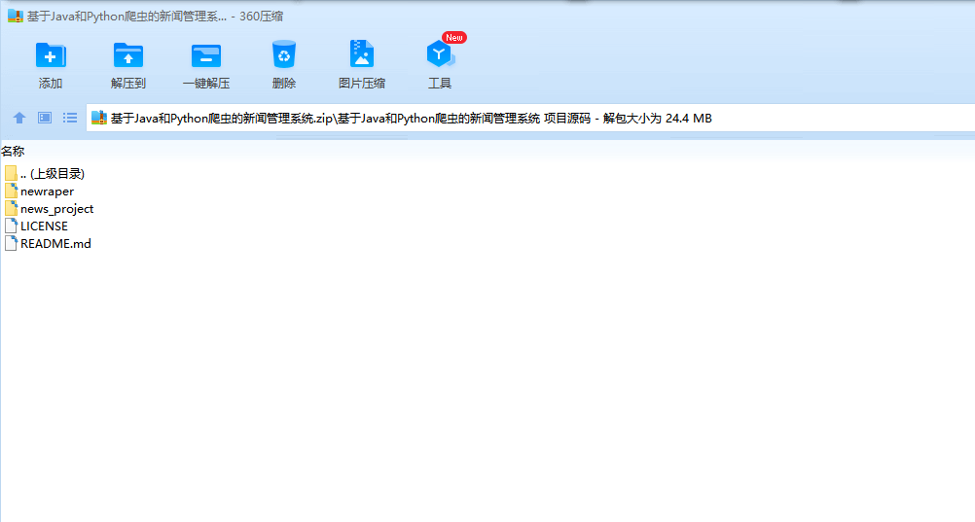Click the 添加 (Add) toolbar icon
Image resolution: width=975 pixels, height=522 pixels.
coord(51,55)
